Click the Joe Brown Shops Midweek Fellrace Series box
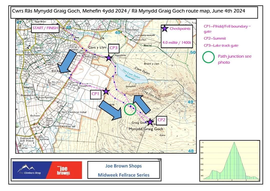 (123, 170)
